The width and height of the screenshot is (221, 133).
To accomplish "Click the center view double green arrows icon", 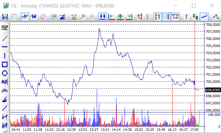I will click(x=120, y=17).
